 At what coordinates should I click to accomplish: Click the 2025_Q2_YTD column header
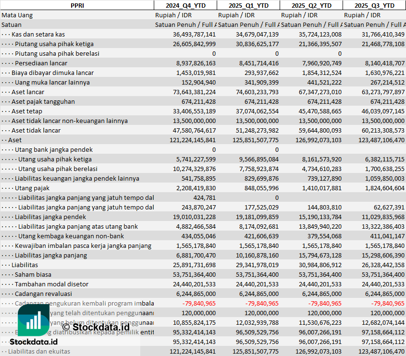311,5
